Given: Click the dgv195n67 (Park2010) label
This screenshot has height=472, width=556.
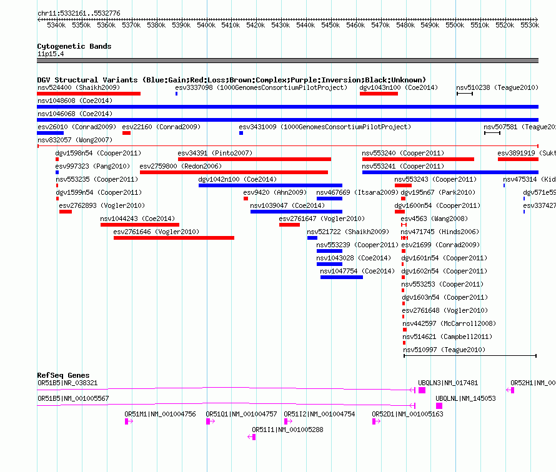Looking at the screenshot, I should pos(438,192).
